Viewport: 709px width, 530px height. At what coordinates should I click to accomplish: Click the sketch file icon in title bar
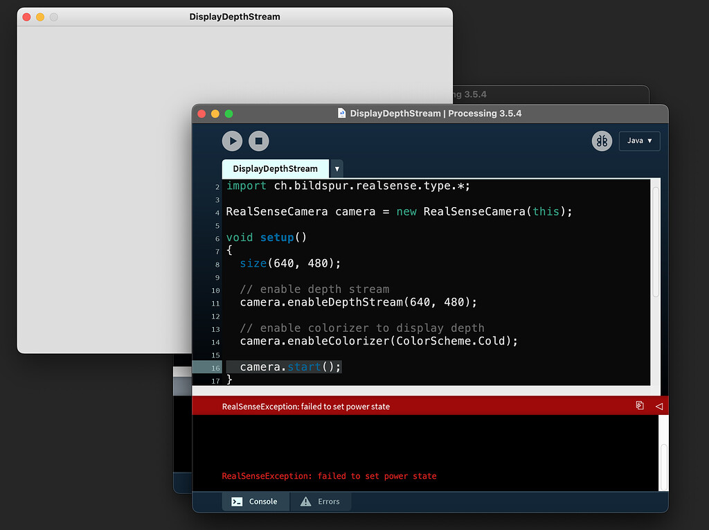341,114
